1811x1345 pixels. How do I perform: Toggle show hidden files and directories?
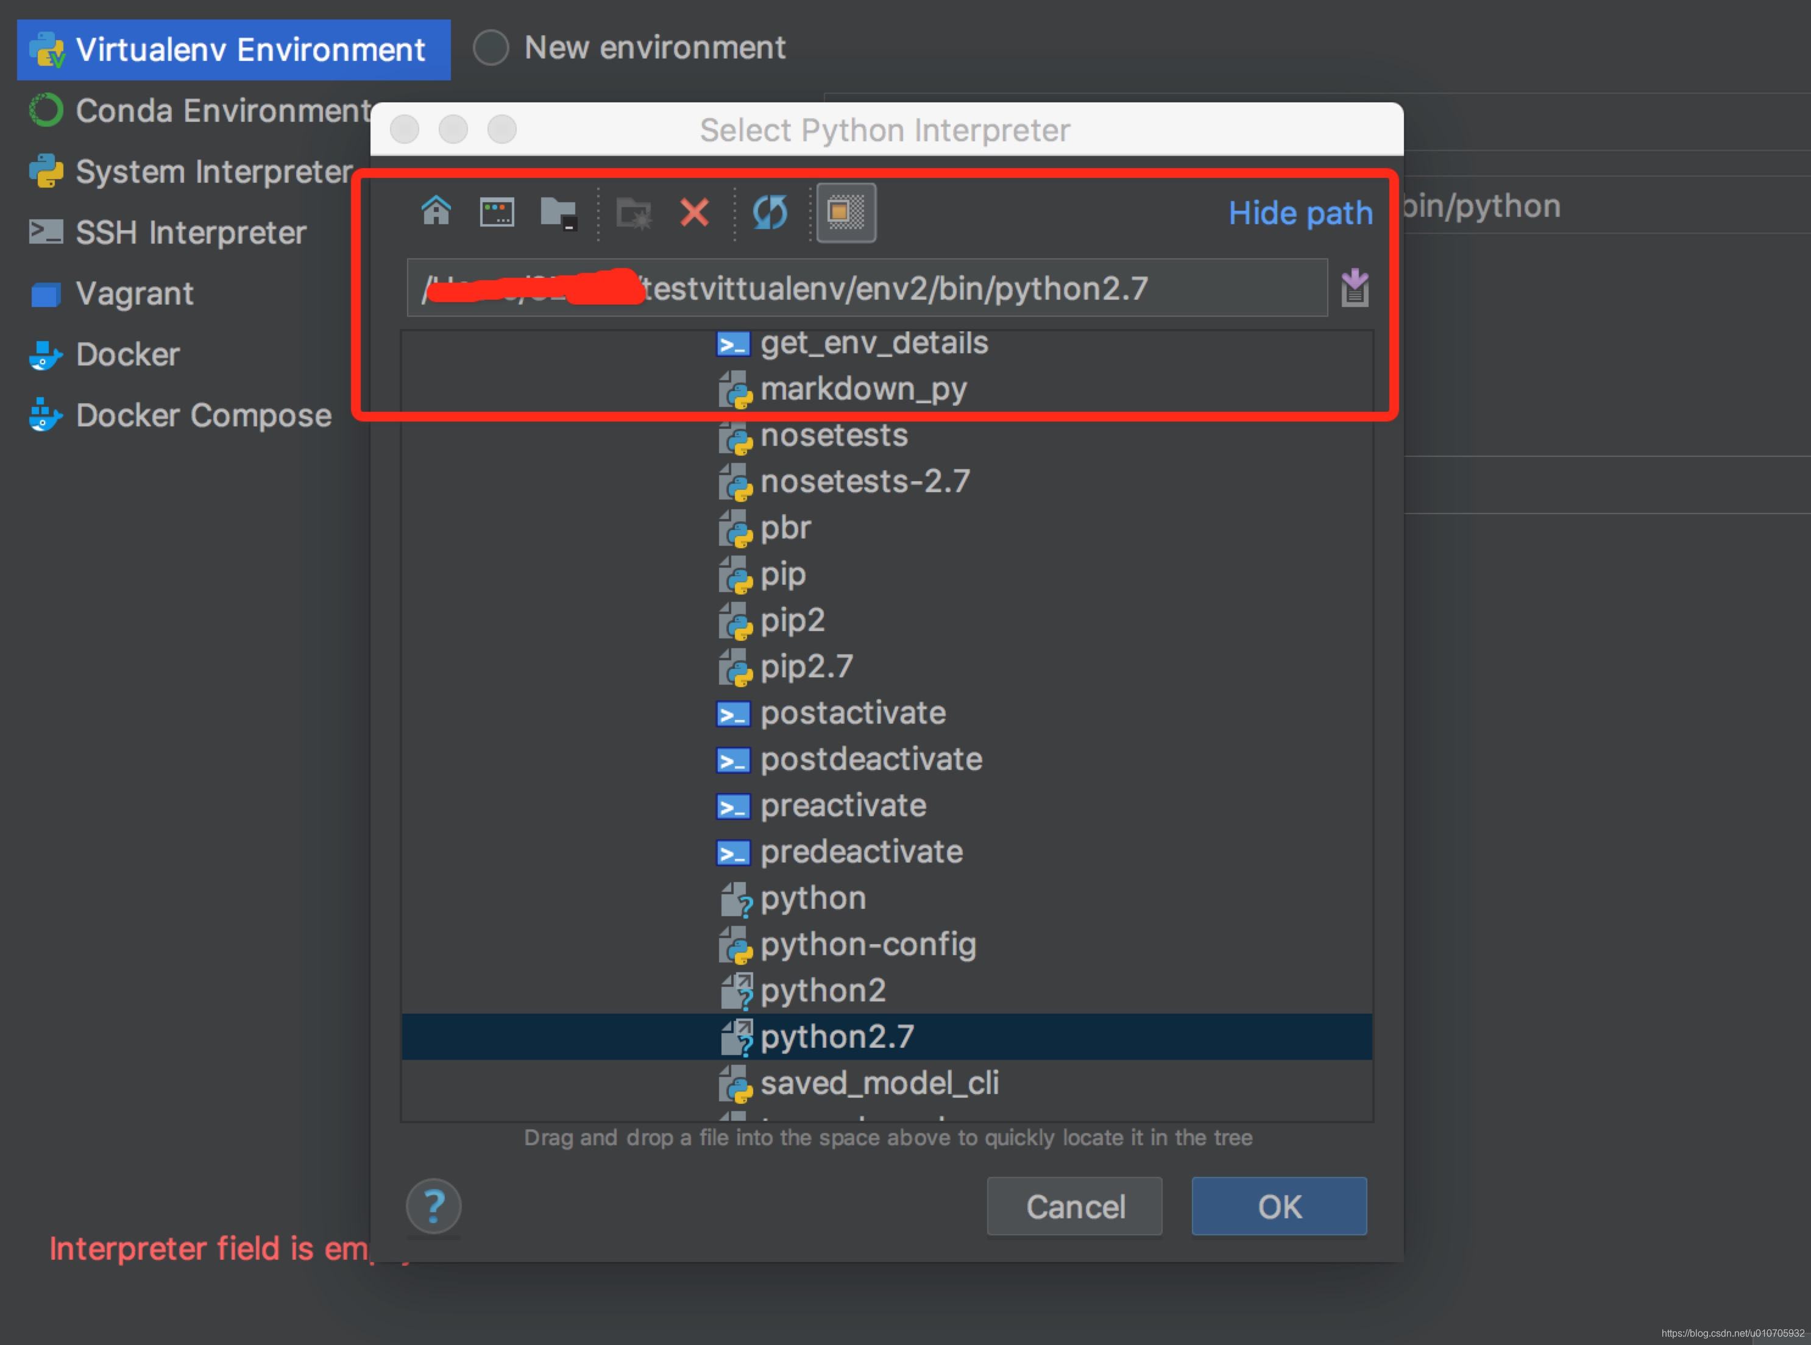pos(846,213)
